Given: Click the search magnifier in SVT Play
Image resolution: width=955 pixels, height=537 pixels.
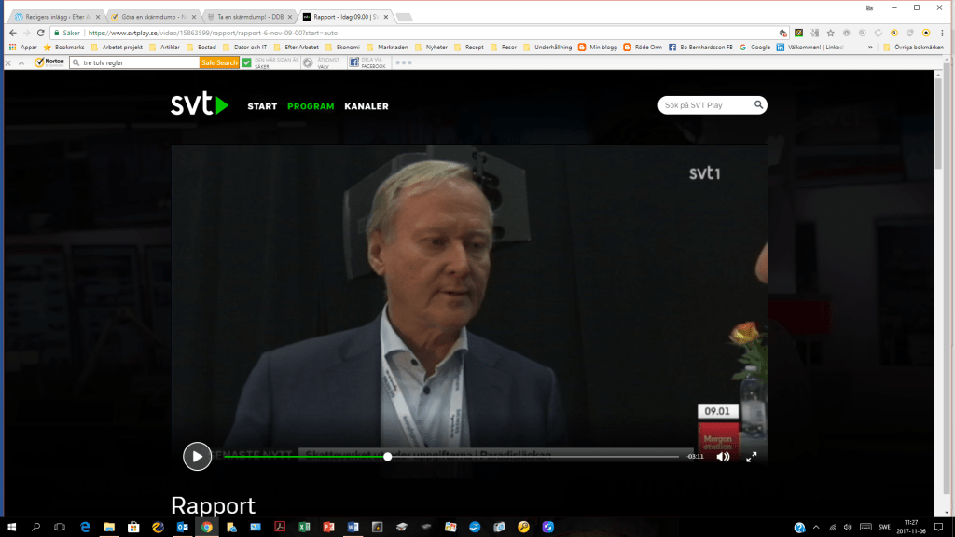Looking at the screenshot, I should [759, 105].
